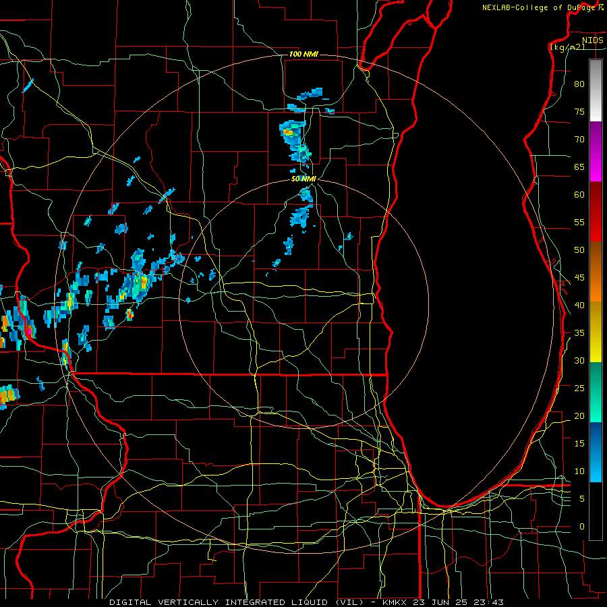Click the "75" value on the color scale
Image resolution: width=607 pixels, height=607 pixels.
pos(579,112)
